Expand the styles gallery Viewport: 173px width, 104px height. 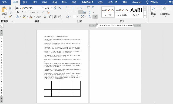(x=145, y=16)
